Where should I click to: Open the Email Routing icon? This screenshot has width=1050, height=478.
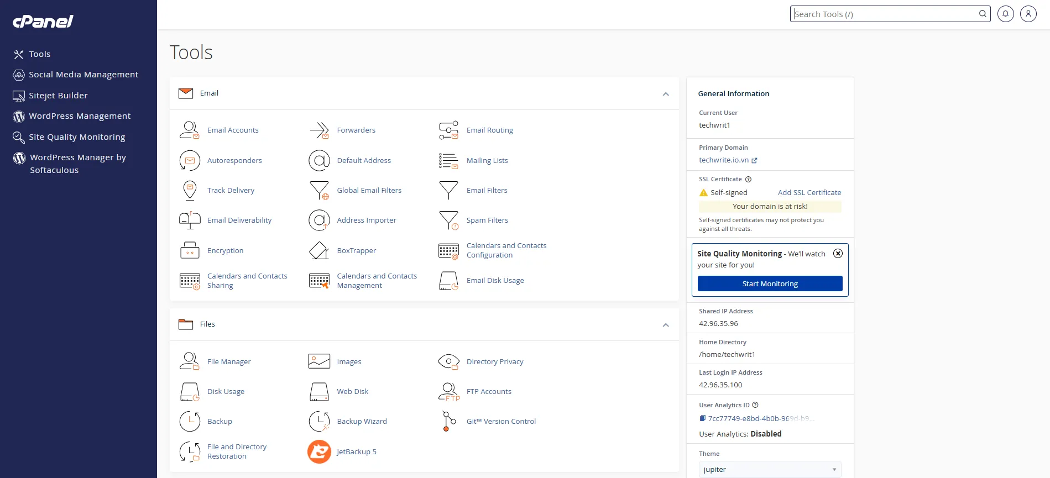click(x=448, y=130)
